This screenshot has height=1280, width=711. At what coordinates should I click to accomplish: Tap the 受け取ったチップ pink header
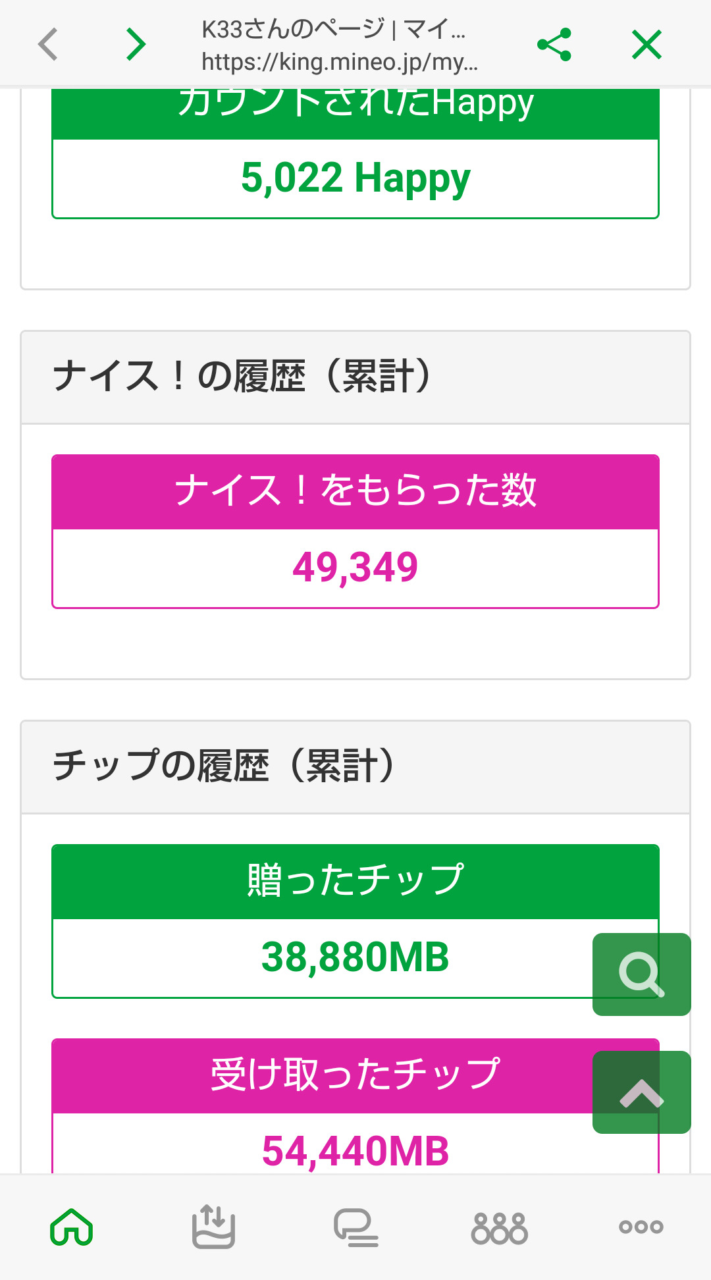tap(355, 1075)
